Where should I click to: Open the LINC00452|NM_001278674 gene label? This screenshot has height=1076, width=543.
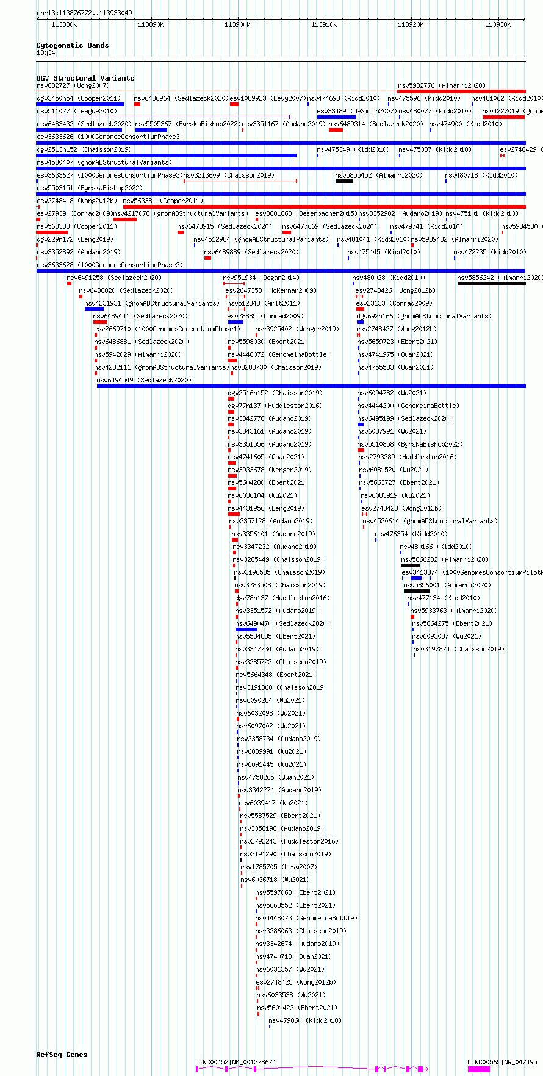point(236,1062)
